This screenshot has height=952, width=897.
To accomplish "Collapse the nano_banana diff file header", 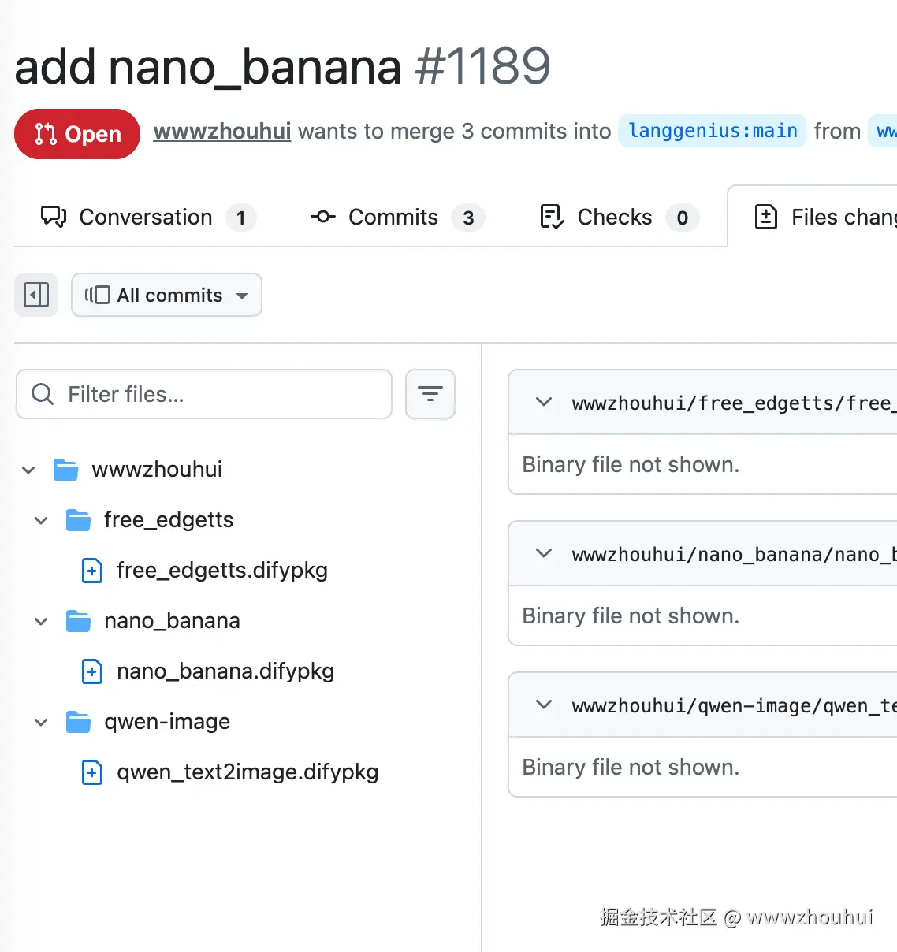I will [x=544, y=553].
